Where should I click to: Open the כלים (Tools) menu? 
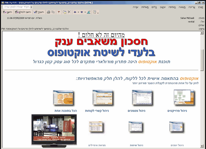click(154, 7)
